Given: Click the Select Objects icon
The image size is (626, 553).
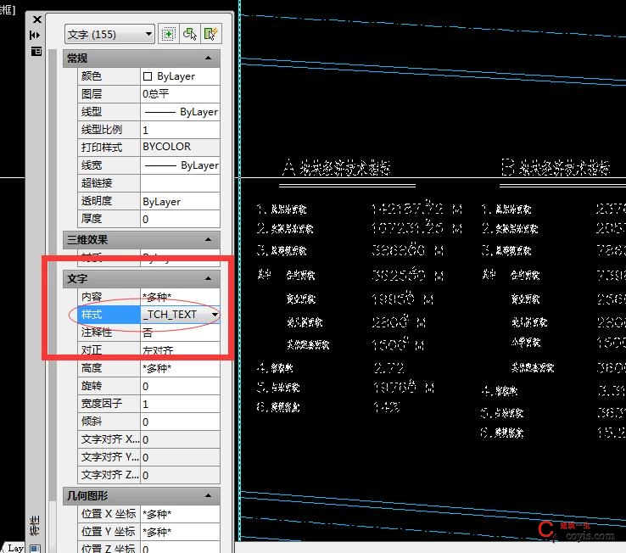Looking at the screenshot, I should [x=190, y=34].
